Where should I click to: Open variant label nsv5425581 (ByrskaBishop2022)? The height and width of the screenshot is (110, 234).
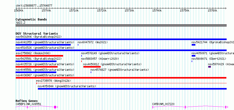coord(39,59)
